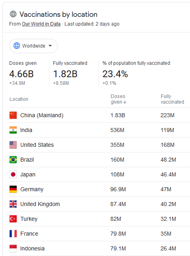Click the China flag icon
190x256 pixels.
click(x=13, y=115)
